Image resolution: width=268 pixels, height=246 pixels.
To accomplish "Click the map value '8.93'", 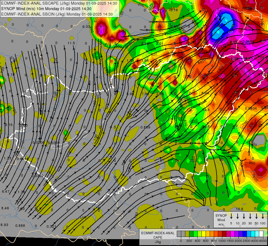I will (x=4, y=225).
